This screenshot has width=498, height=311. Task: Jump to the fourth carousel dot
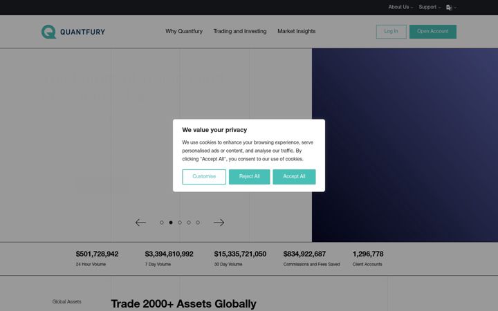tap(189, 223)
